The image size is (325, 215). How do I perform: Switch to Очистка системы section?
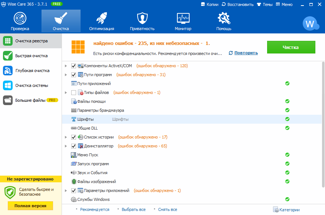pos(31,85)
